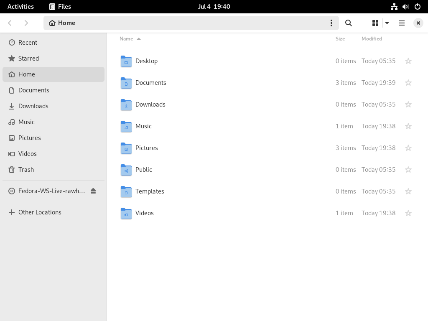Go forward with the right arrow
The width and height of the screenshot is (428, 321).
coord(26,23)
